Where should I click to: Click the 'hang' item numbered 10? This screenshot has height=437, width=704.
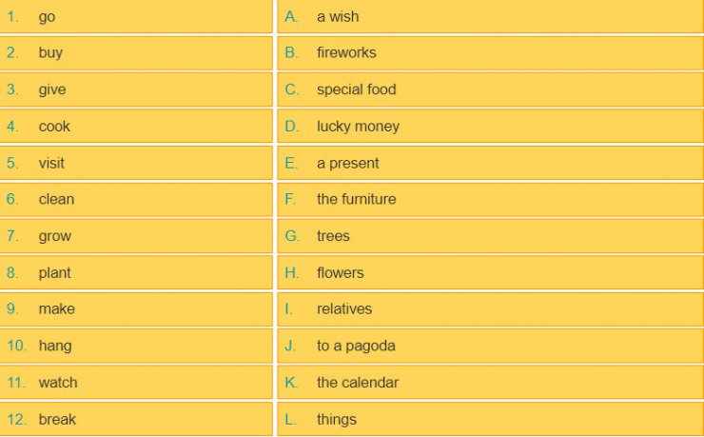coord(136,346)
